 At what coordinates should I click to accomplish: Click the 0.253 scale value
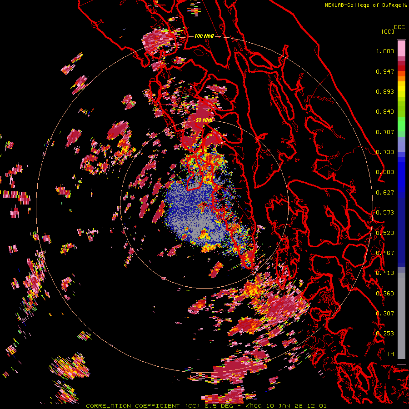point(385,334)
